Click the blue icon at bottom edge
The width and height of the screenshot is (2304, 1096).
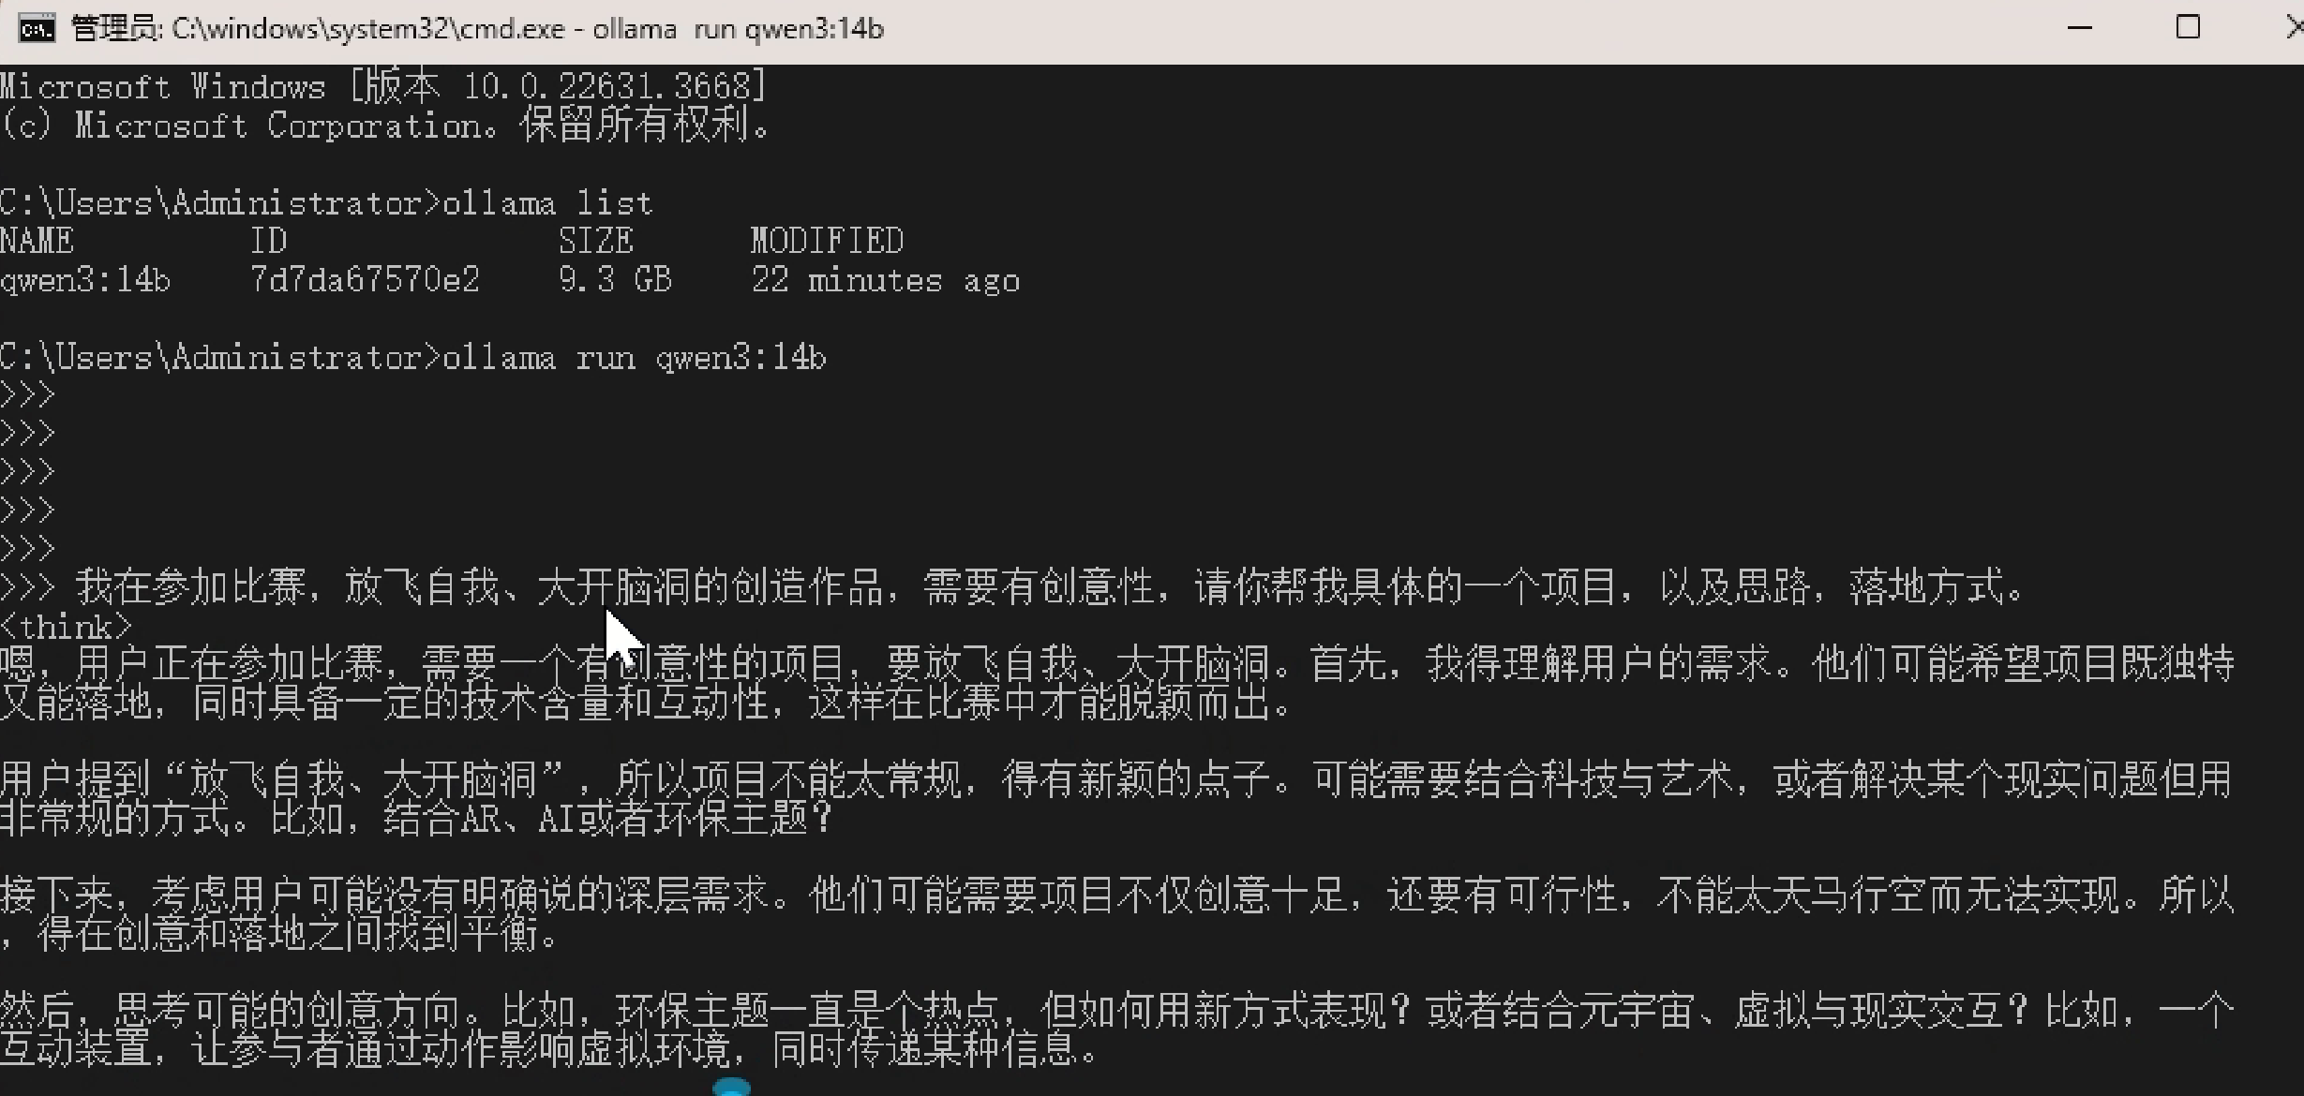(732, 1088)
